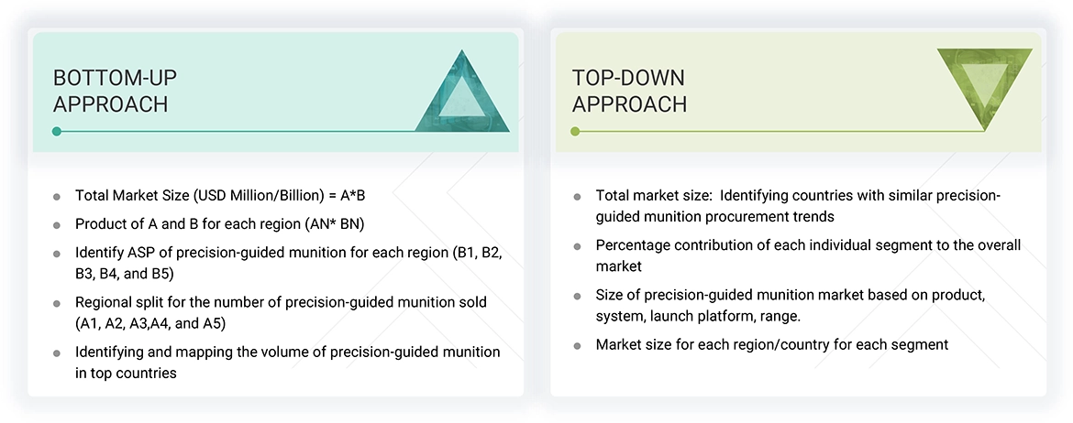1073x423 pixels.
Task: Select the 'TOP-DOWN APPROACH' heading
Action: tap(629, 91)
